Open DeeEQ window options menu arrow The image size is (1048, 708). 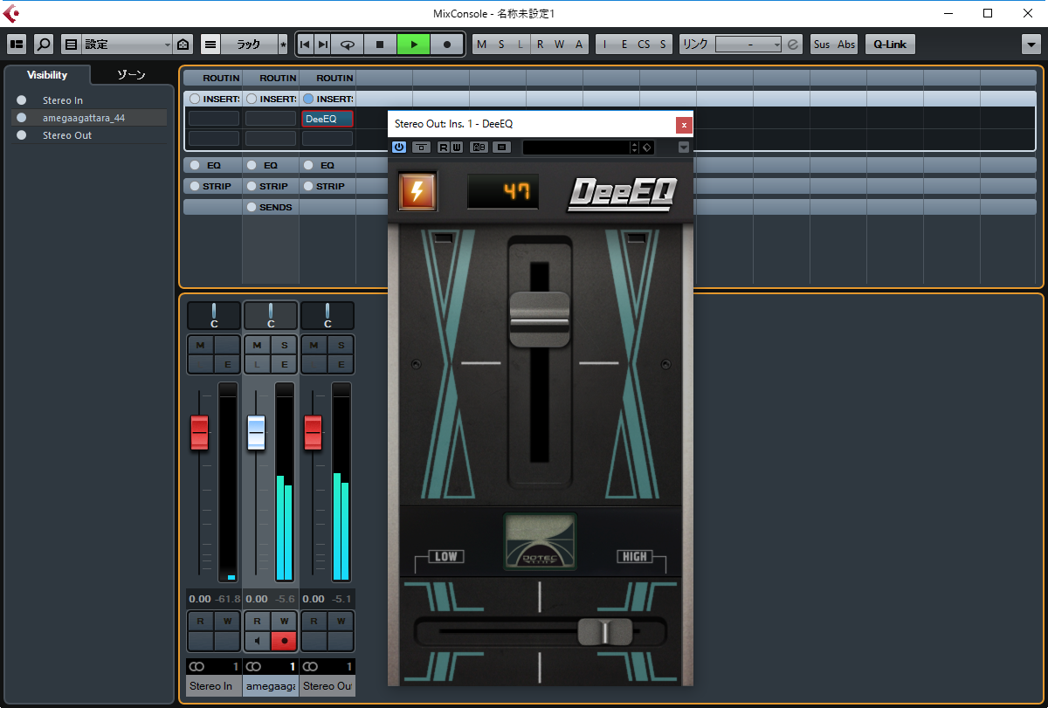coord(684,148)
